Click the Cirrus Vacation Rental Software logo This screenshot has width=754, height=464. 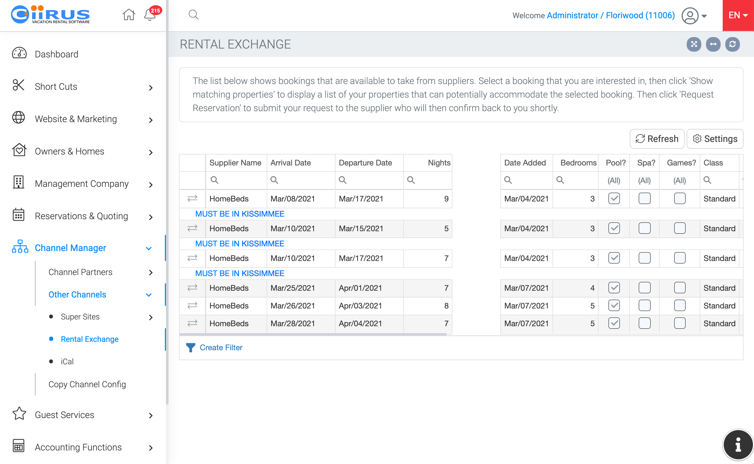coord(51,15)
